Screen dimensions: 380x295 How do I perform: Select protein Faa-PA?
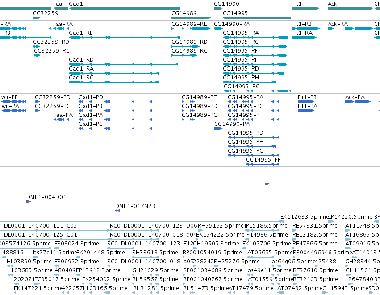click(x=61, y=120)
